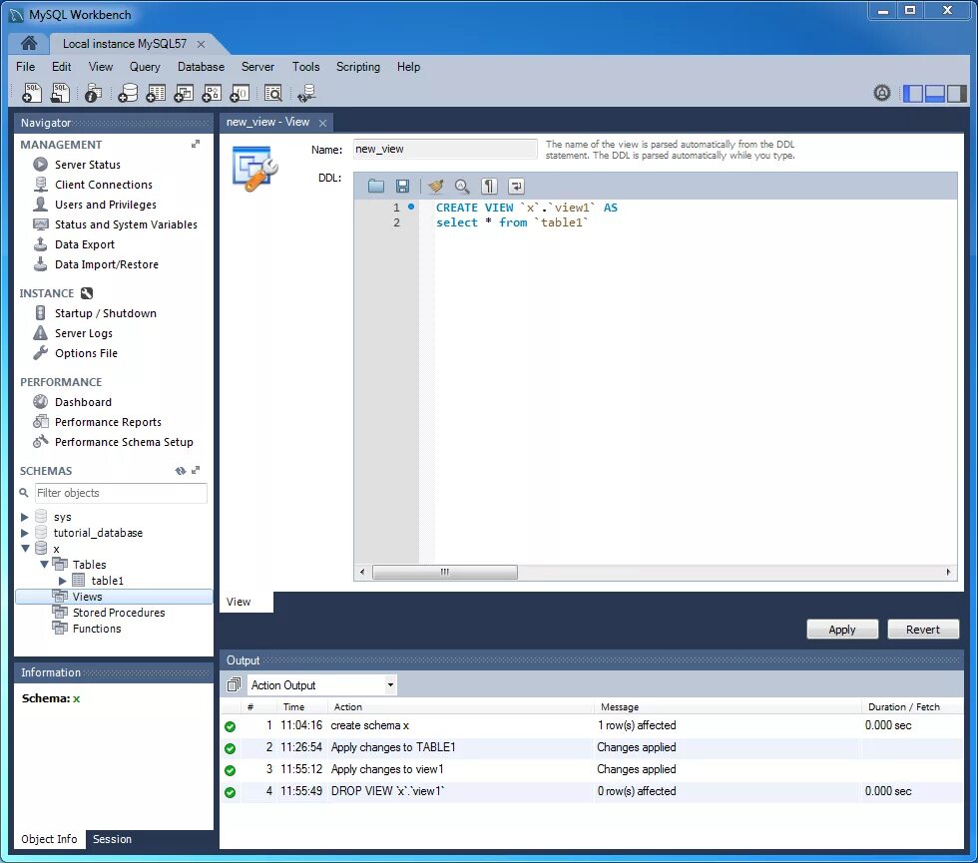Click the scroll left arrow in DDL editor
The width and height of the screenshot is (978, 863).
click(362, 572)
